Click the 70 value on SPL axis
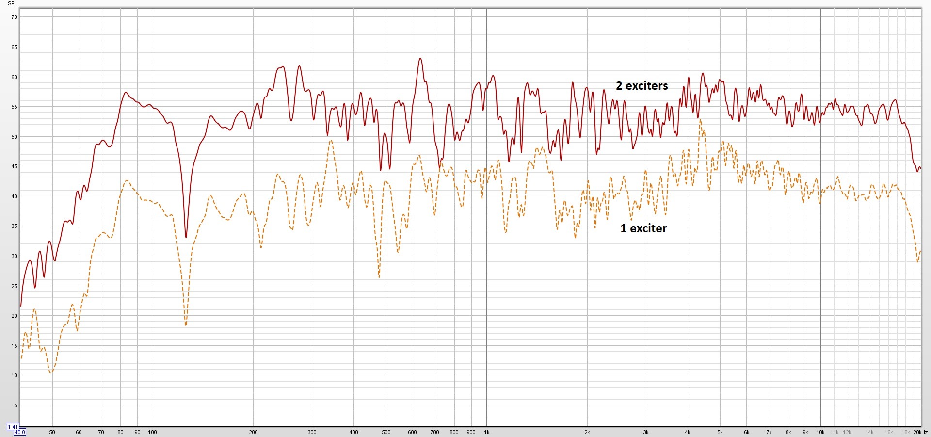Viewport: 931px width, 437px height. click(x=14, y=17)
